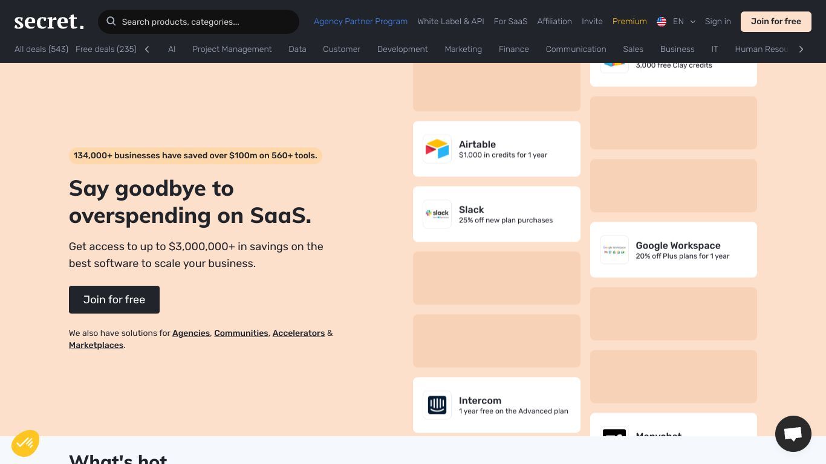The image size is (826, 464).
Task: Click the yellow checkmark widget
Action: [25, 443]
